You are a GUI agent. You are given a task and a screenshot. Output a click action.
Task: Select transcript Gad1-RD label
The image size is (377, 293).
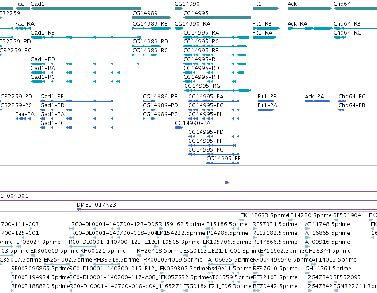pos(43,59)
